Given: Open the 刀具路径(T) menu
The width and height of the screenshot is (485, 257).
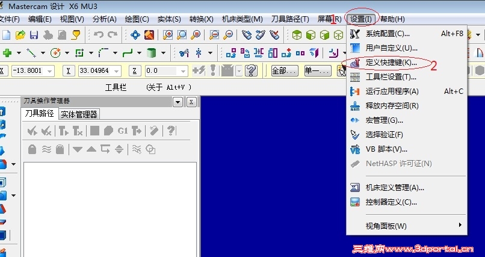Looking at the screenshot, I should pos(290,19).
